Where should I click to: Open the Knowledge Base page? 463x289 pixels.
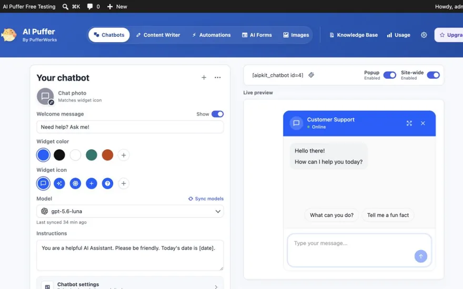[x=354, y=35]
